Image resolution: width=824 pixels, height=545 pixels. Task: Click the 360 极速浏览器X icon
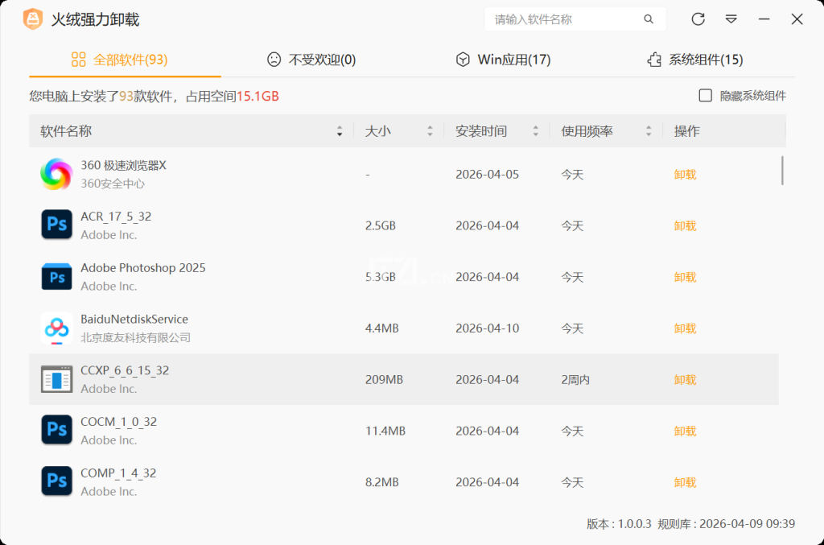[56, 174]
